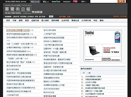Screen dimensions: 131x97
Task: Select 首頁 in navigation menu
Action: (x=8, y=21)
